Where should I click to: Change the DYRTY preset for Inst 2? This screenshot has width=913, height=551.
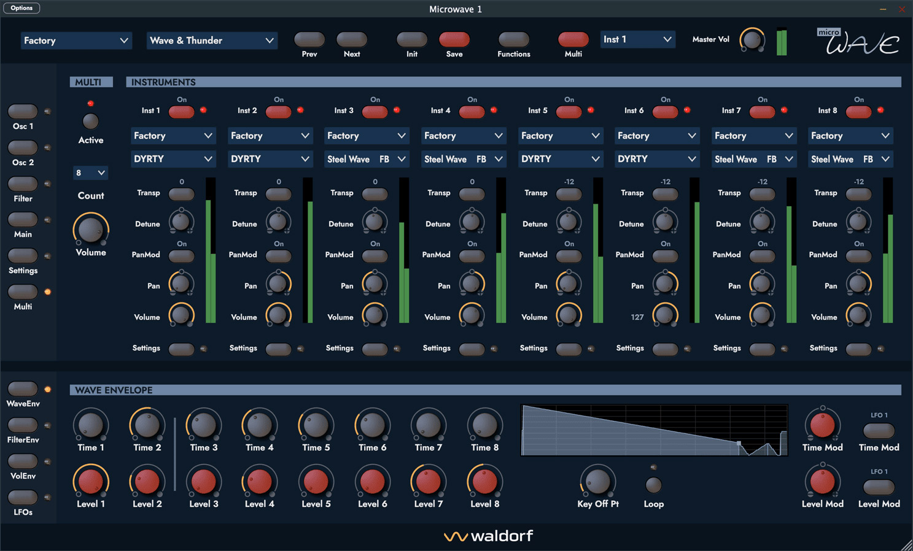pyautogui.click(x=270, y=159)
